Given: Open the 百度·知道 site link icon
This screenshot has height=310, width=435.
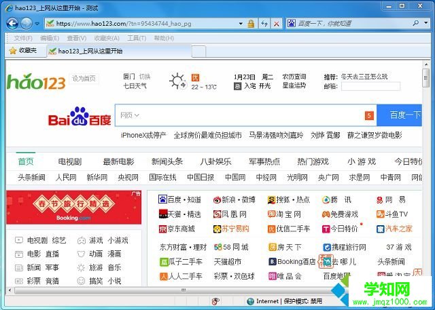Looking at the screenshot, I should [x=162, y=199].
